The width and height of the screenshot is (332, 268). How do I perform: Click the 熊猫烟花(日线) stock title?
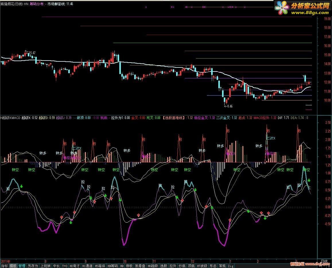12,4
